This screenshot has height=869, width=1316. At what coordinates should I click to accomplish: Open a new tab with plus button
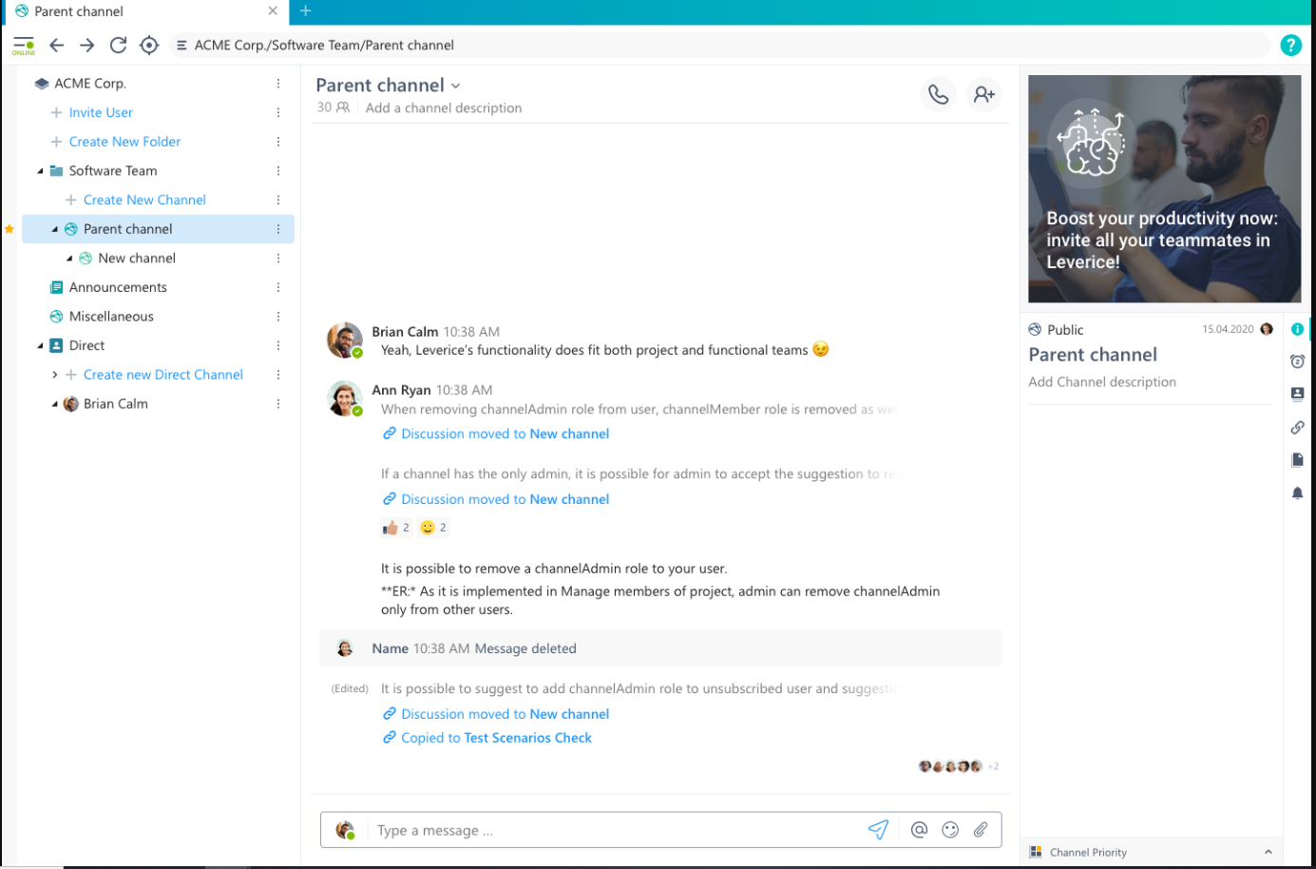305,10
